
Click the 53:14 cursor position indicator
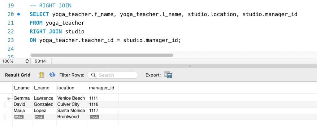41,61
